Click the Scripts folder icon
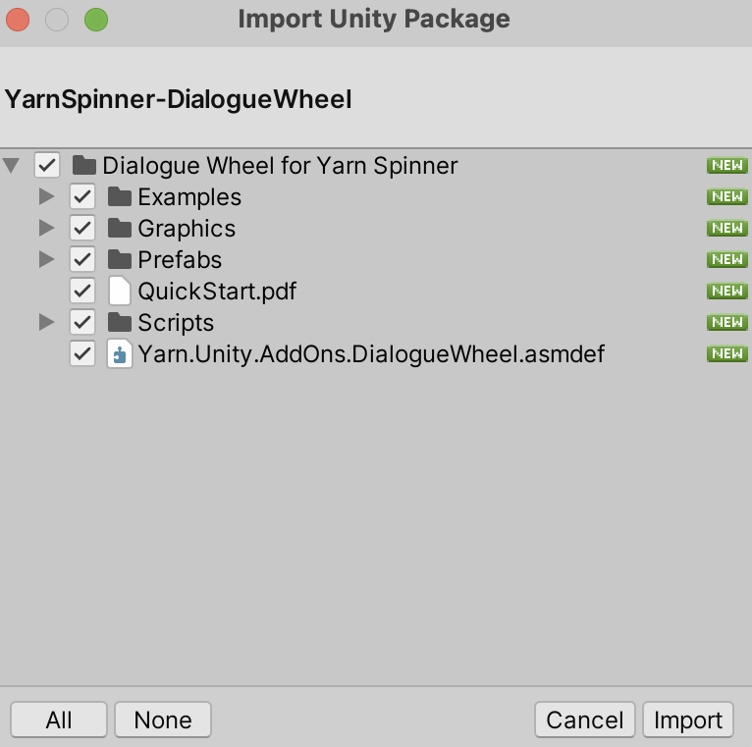The image size is (752, 747). 120,322
